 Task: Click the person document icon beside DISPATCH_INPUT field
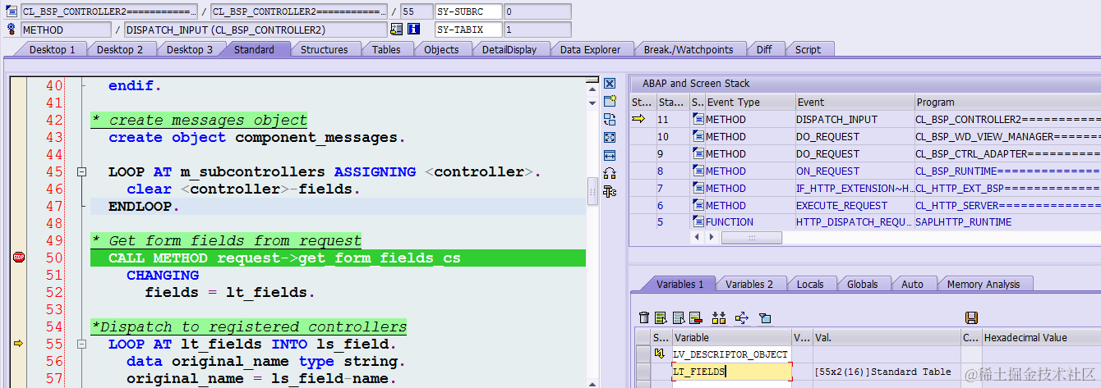point(397,30)
